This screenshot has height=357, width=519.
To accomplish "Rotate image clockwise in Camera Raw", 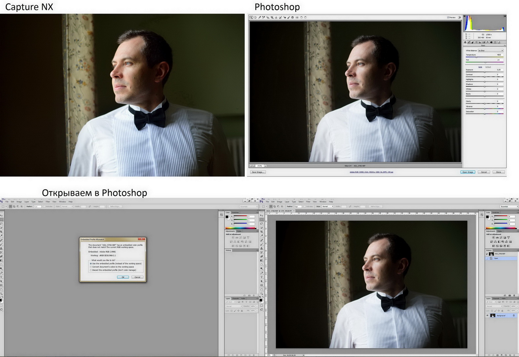I will pos(305,17).
